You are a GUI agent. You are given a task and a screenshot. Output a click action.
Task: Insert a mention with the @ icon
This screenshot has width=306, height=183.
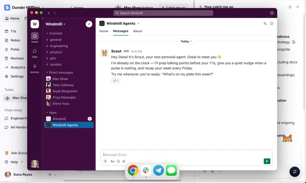(x=124, y=161)
